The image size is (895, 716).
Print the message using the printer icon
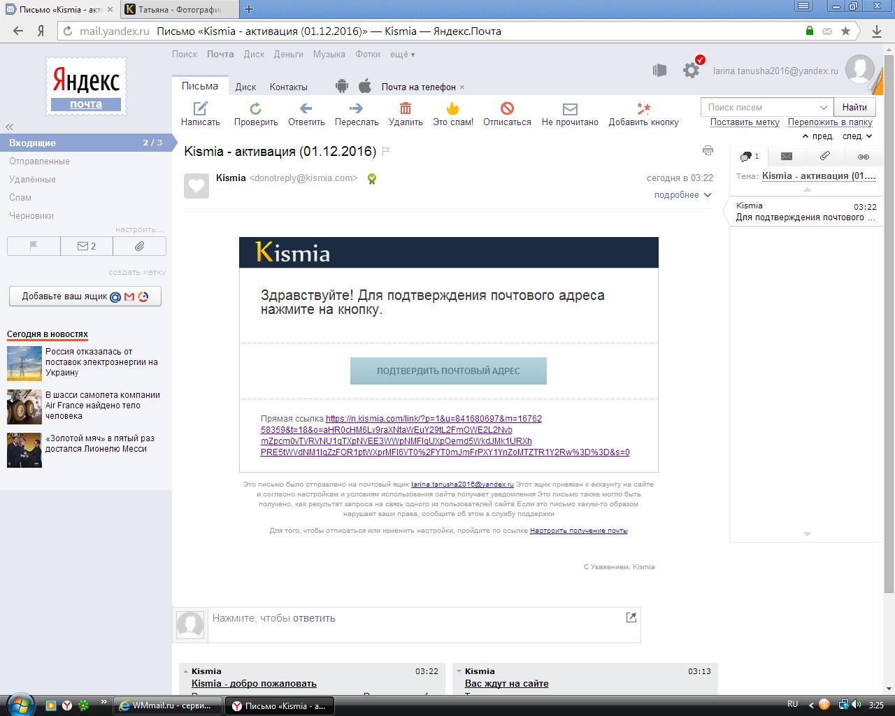pyautogui.click(x=708, y=150)
